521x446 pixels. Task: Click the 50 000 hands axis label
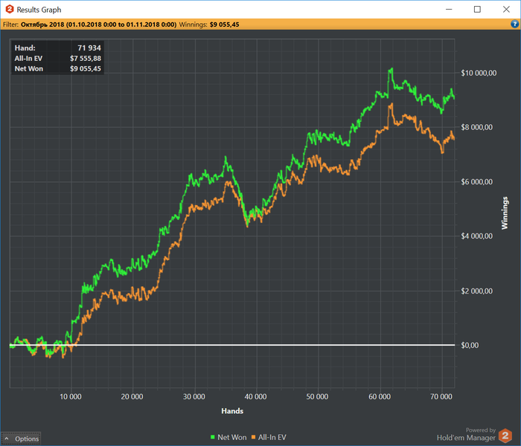pyautogui.click(x=317, y=396)
